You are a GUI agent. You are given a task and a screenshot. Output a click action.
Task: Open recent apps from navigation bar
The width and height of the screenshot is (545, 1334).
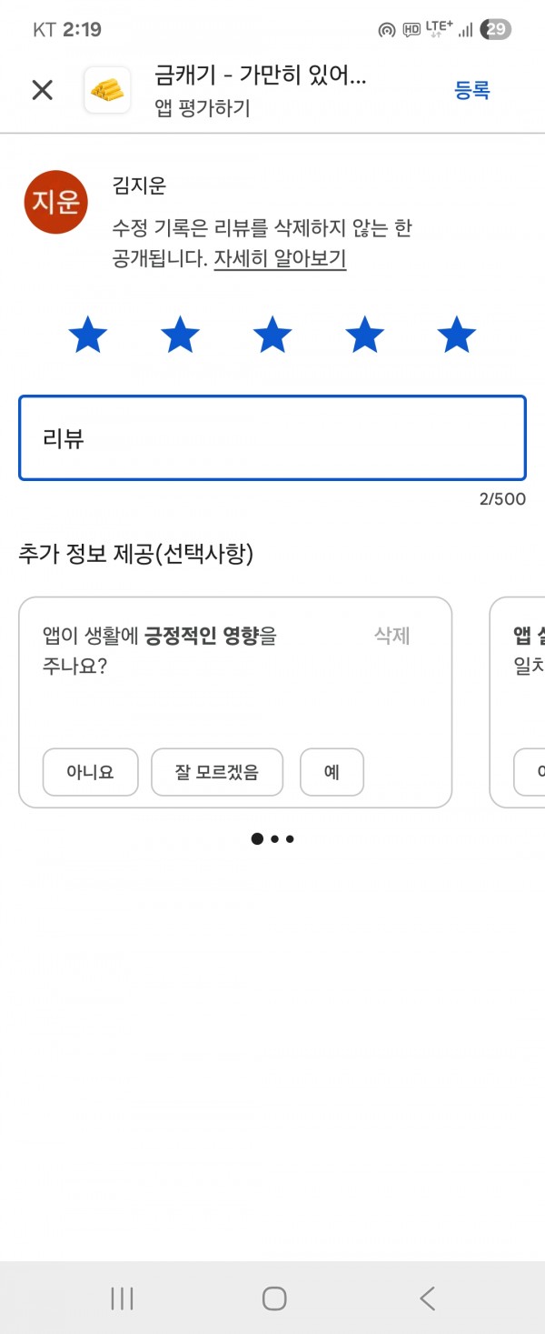pyautogui.click(x=122, y=1299)
